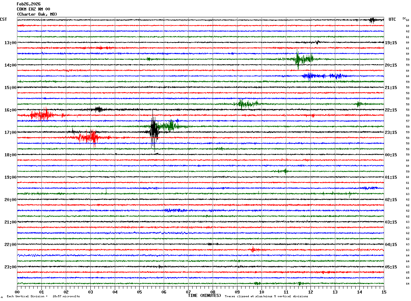Click the minute 15 axis tick label

[x=384, y=292]
